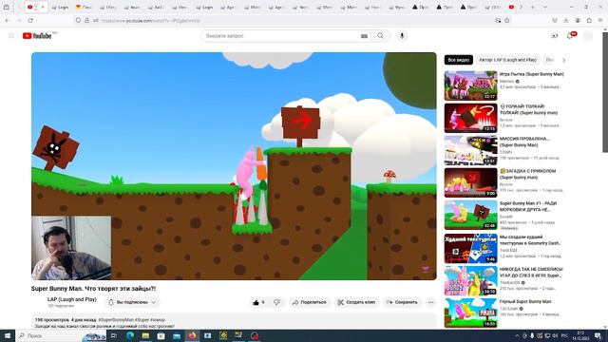Switch to the first Login tab
The height and width of the screenshot is (342, 608).
(60, 7)
